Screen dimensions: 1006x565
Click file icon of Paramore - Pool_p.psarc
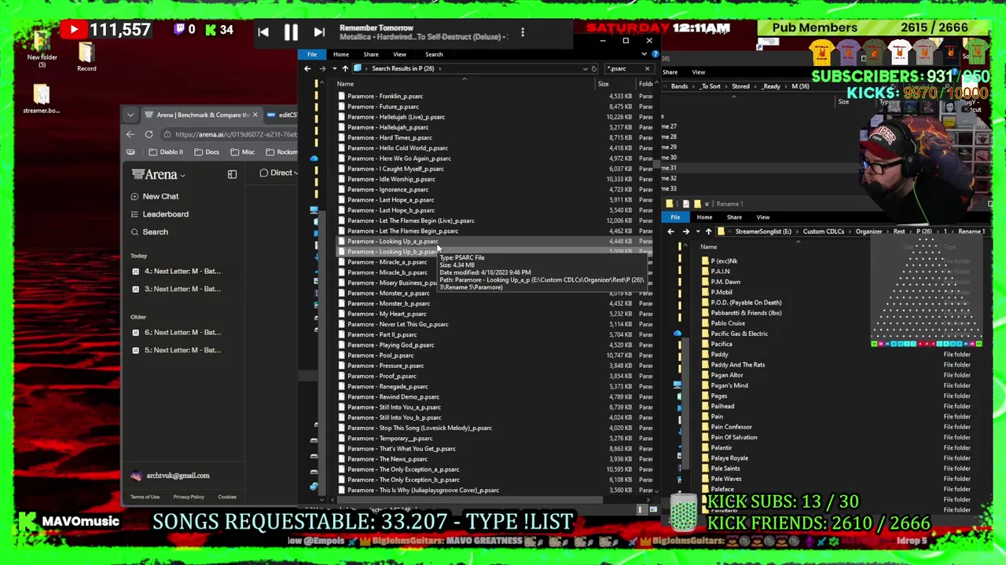coord(341,355)
